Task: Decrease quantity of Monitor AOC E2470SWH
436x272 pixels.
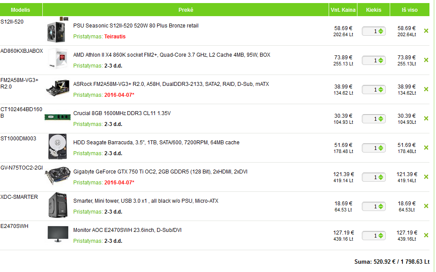Action: (381, 237)
